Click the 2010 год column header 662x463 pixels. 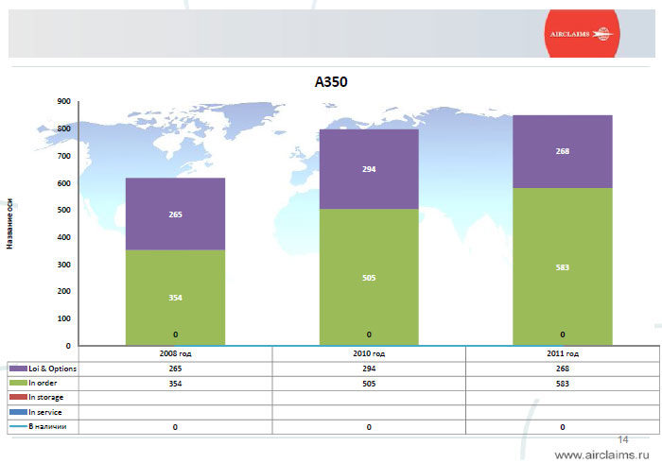click(x=369, y=353)
